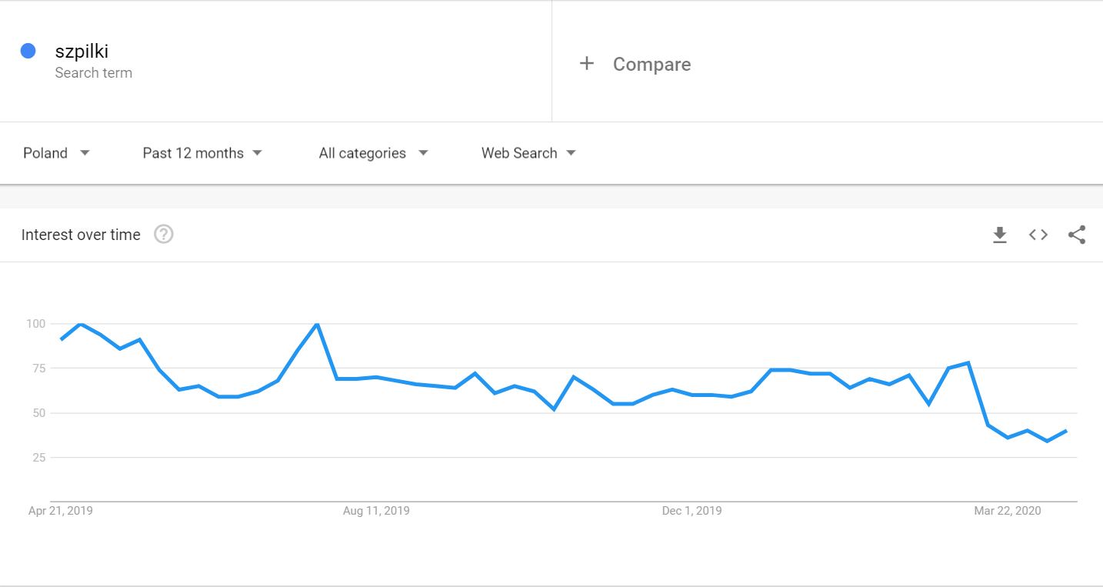Select the Aug 11, 2019 axis label

(376, 510)
